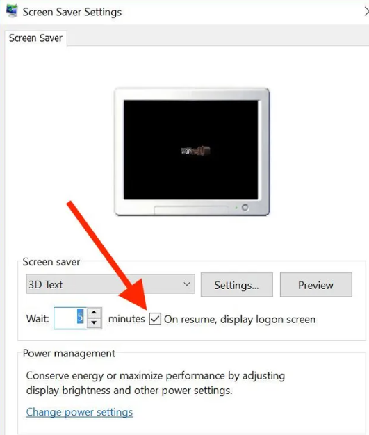Decrease wait time with down arrow
Image resolution: width=369 pixels, height=435 pixels.
point(94,323)
